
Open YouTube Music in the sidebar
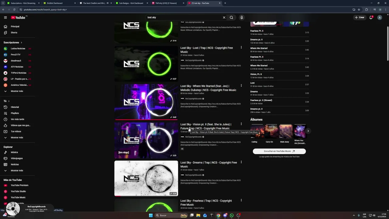coord(18,197)
